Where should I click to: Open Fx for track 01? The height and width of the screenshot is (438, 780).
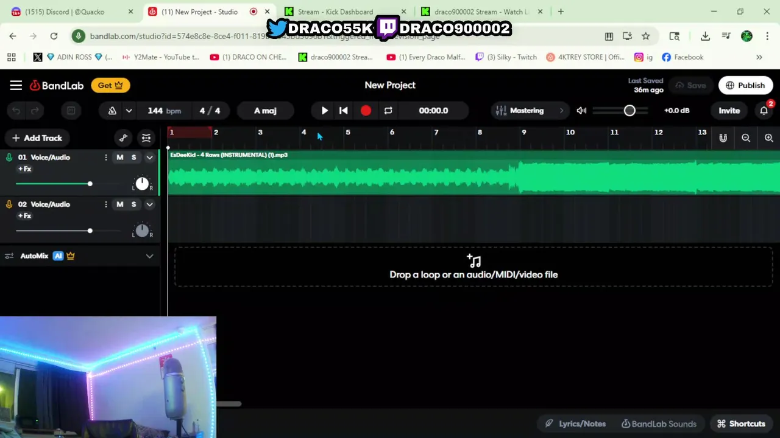[x=24, y=169]
